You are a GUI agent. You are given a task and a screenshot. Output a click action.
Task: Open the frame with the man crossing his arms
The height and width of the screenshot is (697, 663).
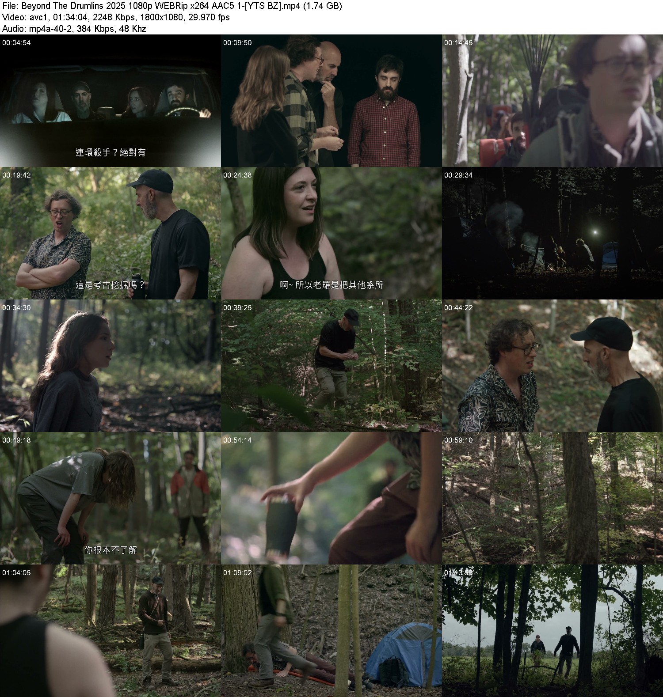(110, 233)
